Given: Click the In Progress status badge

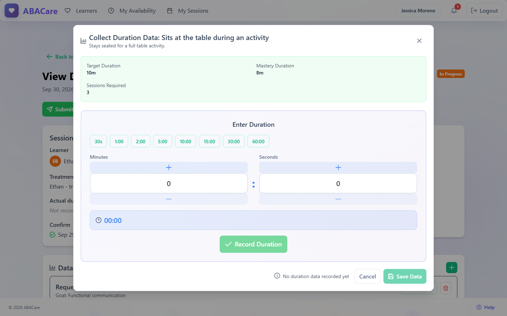Looking at the screenshot, I should click(x=451, y=74).
